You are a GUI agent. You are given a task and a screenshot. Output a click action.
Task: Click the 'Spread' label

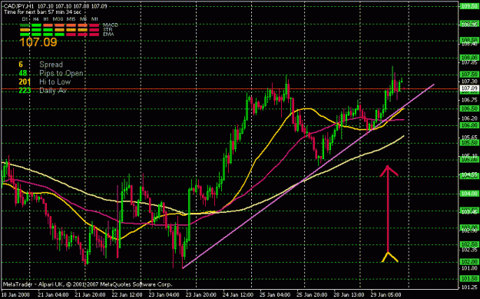[51, 65]
